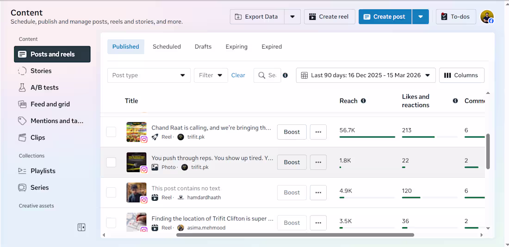Open the Posts and reels section
Image resolution: width=509 pixels, height=247 pixels.
(x=52, y=54)
